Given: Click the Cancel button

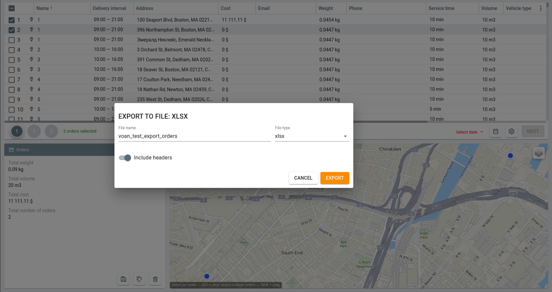Looking at the screenshot, I should point(303,178).
